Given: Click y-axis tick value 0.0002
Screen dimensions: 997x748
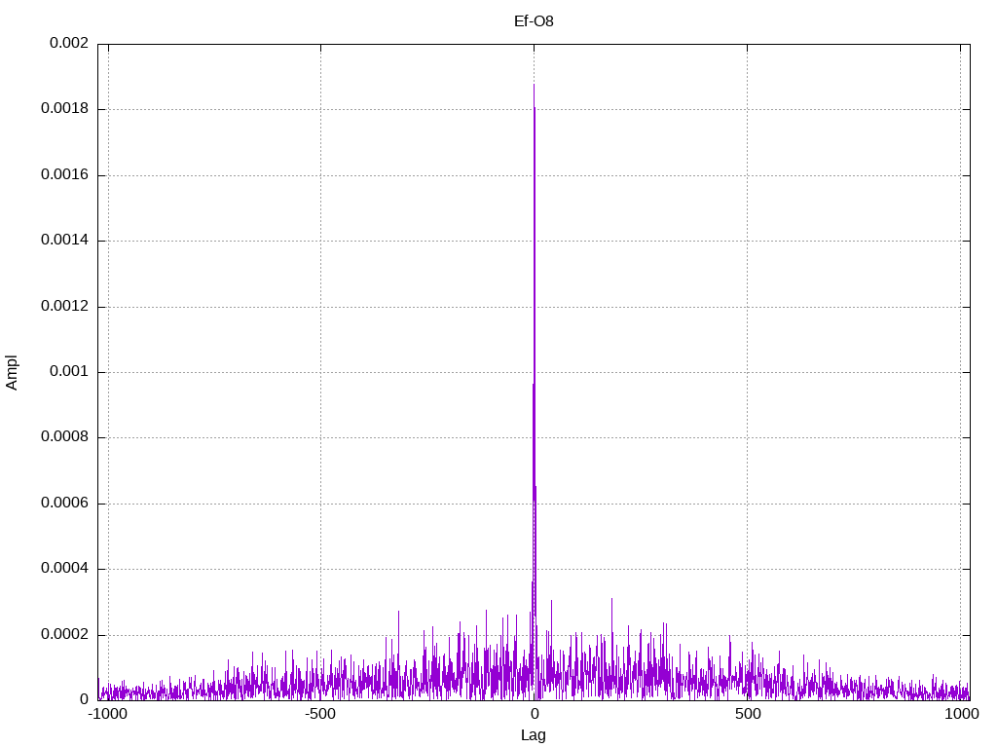Looking at the screenshot, I should (x=64, y=634).
